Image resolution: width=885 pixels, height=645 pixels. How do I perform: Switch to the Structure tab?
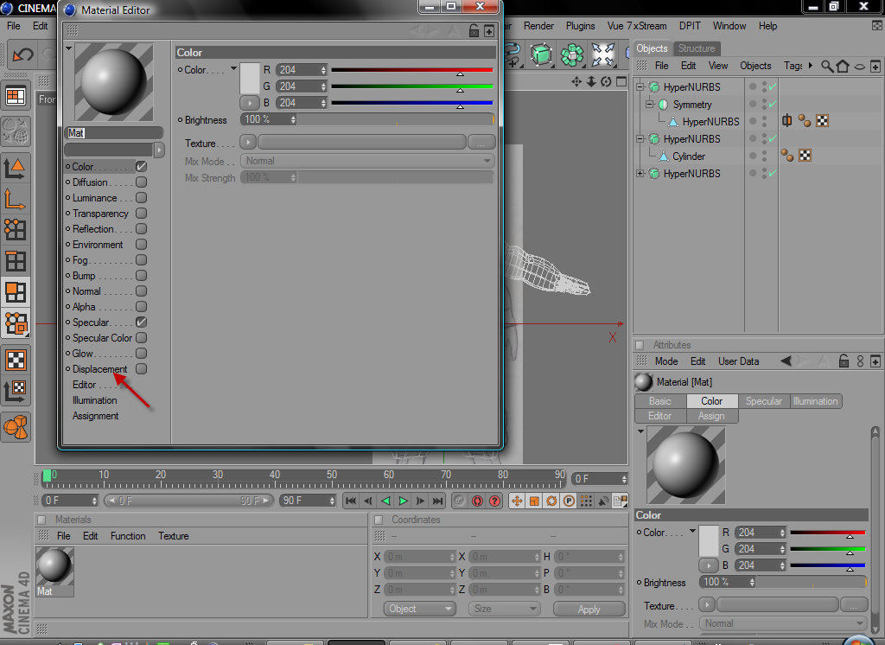click(697, 48)
